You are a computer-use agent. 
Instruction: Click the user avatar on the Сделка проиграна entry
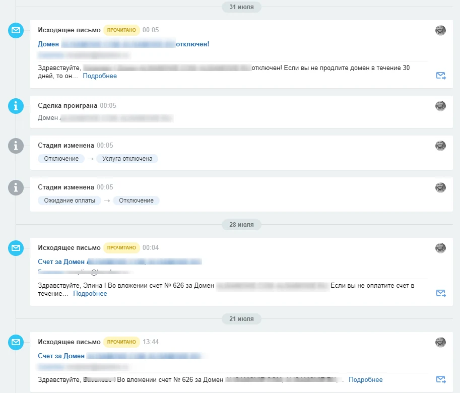(x=440, y=106)
